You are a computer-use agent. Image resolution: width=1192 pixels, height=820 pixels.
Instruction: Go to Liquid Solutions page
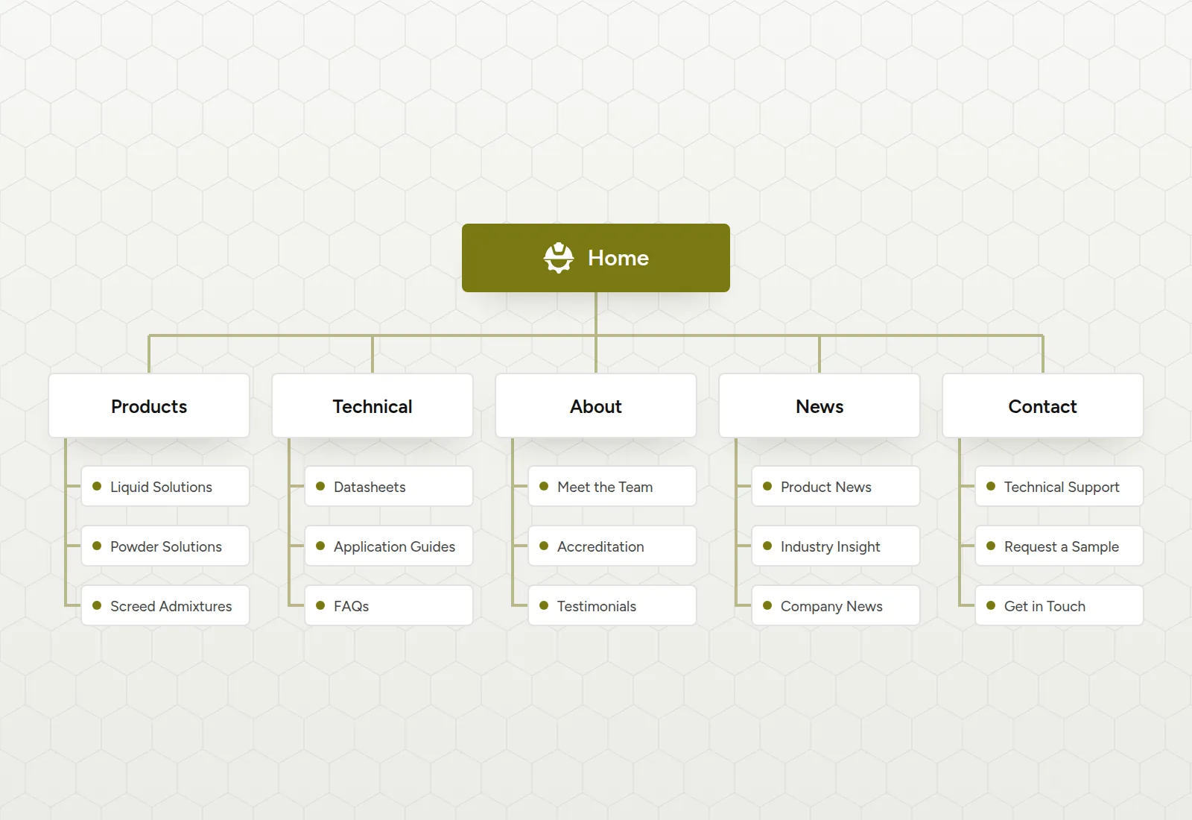pos(165,486)
